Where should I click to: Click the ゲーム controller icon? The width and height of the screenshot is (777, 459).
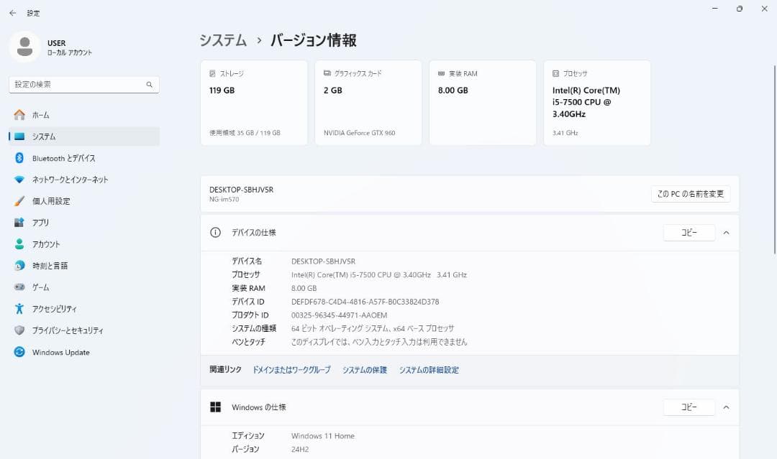tap(18, 287)
